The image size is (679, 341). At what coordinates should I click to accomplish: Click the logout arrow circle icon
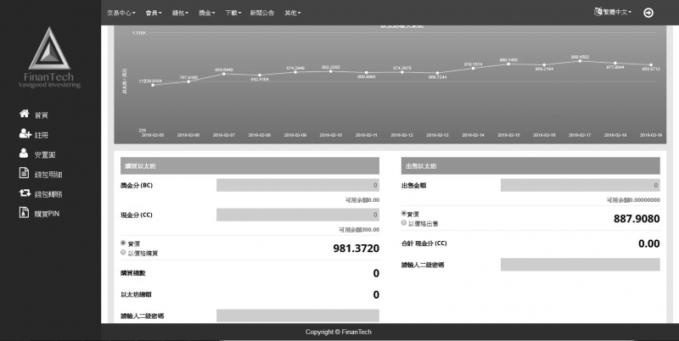click(x=648, y=13)
